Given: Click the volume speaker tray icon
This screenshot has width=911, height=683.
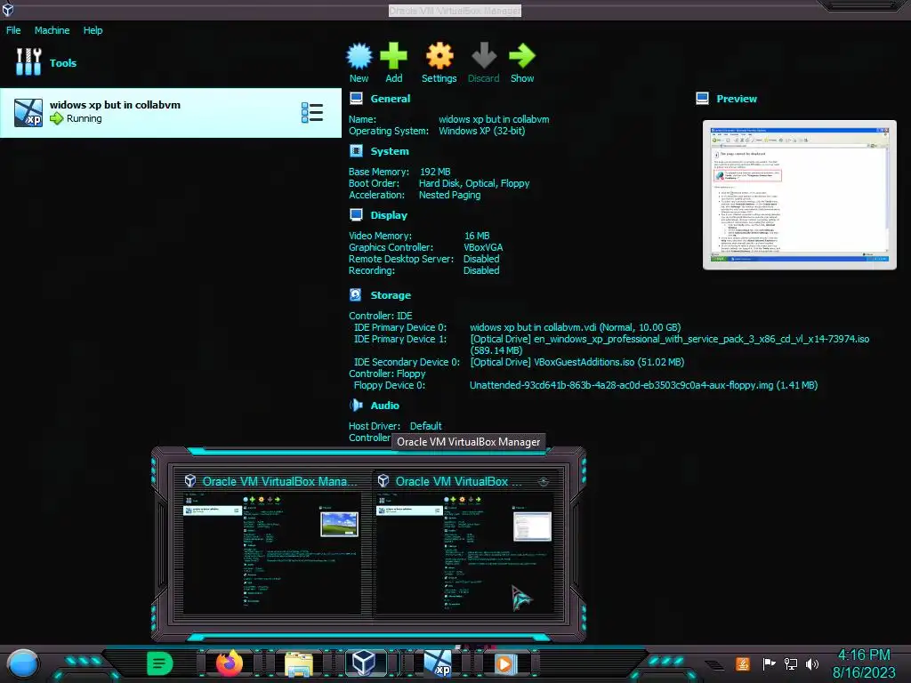Looking at the screenshot, I should pyautogui.click(x=811, y=663).
